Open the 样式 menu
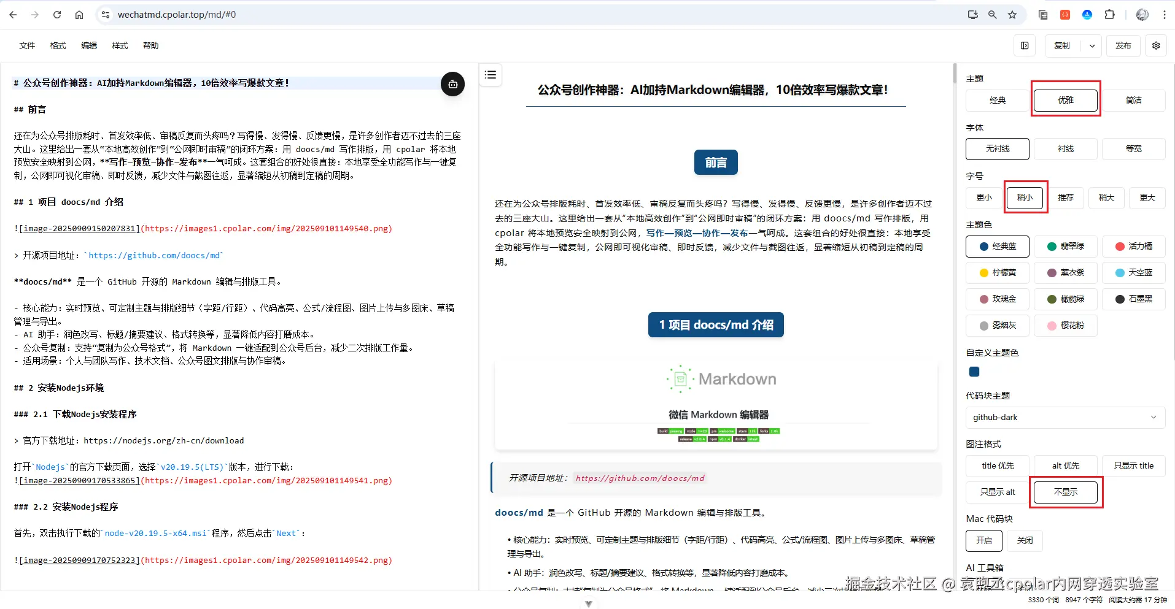This screenshot has height=609, width=1175. (120, 46)
